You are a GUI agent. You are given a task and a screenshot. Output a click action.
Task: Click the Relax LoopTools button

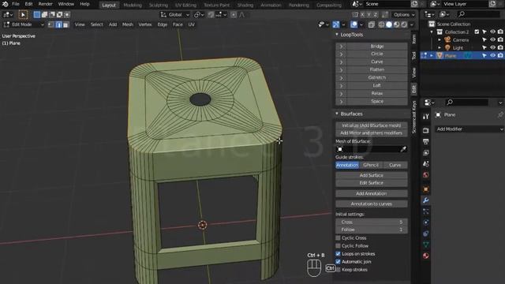pyautogui.click(x=377, y=93)
